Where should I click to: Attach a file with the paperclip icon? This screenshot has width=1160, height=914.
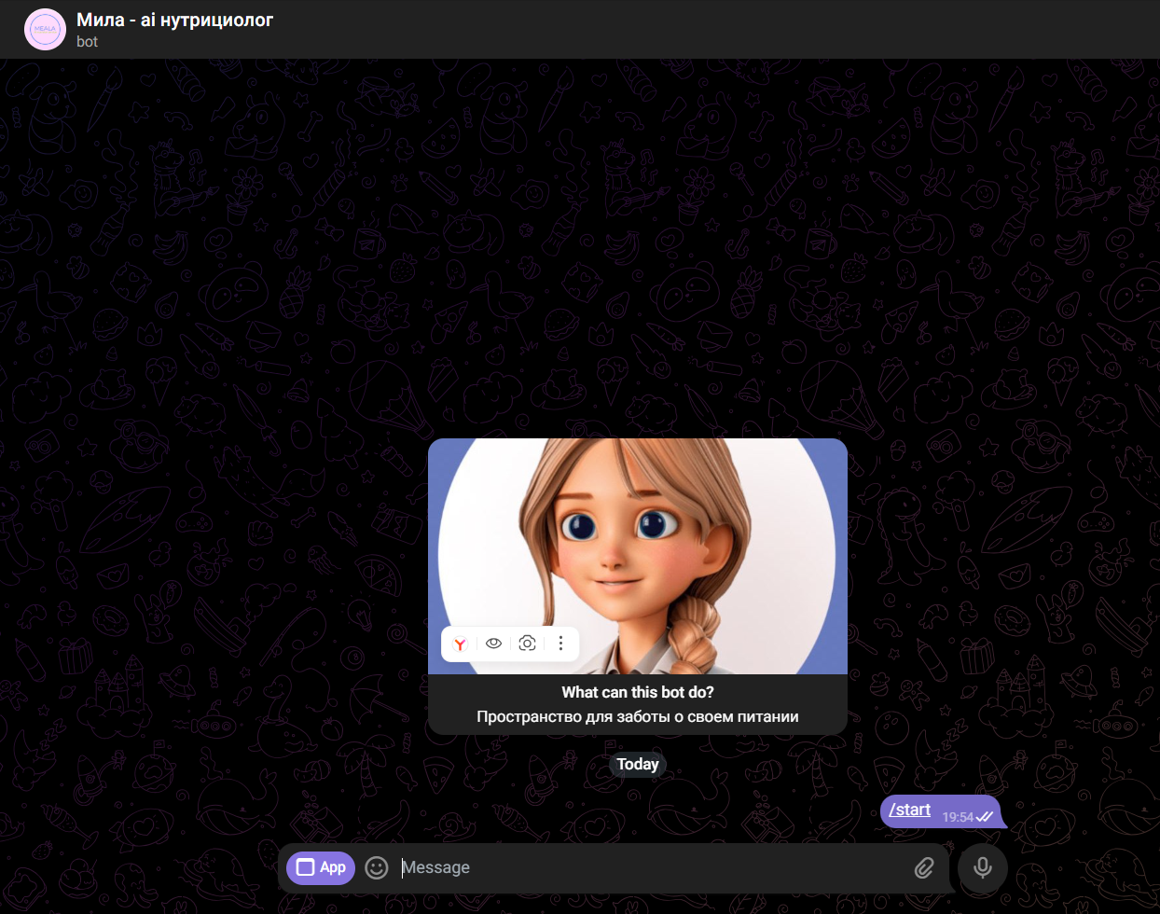(924, 867)
